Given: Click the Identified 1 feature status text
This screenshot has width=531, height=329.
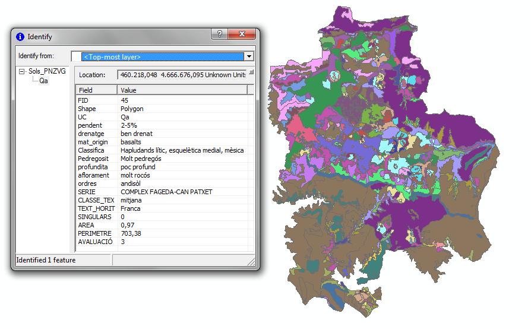Looking at the screenshot, I should 46,260.
